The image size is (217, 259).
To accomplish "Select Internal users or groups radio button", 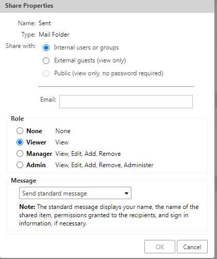I will click(46, 47).
